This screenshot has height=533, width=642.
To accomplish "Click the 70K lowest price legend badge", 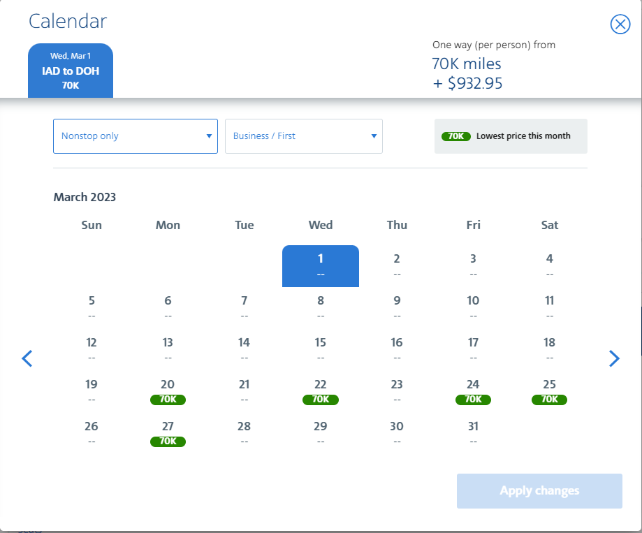I will [x=456, y=136].
